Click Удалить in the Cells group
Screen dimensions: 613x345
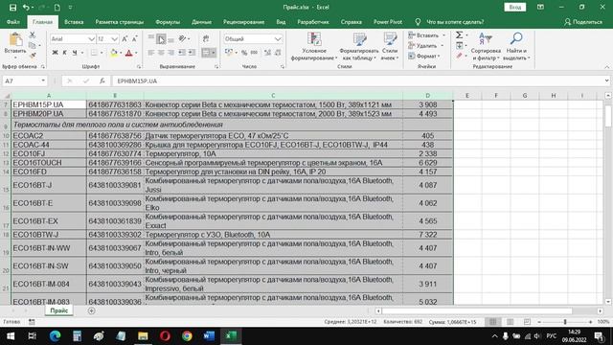click(x=425, y=46)
